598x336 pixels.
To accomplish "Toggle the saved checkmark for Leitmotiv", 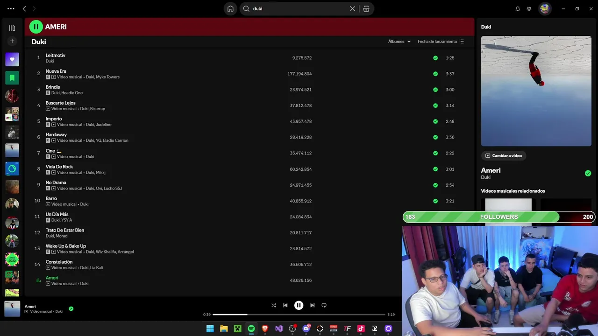I will tap(435, 58).
